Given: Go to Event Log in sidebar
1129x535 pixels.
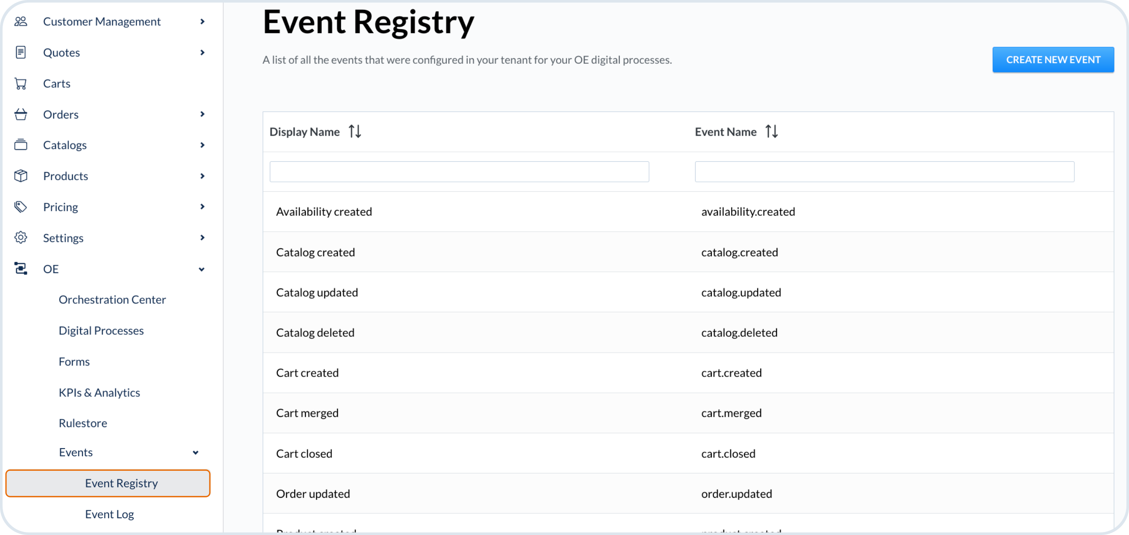Looking at the screenshot, I should coord(110,514).
